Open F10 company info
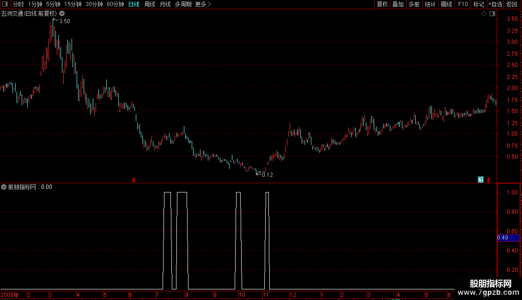522x300 pixels. coord(463,4)
